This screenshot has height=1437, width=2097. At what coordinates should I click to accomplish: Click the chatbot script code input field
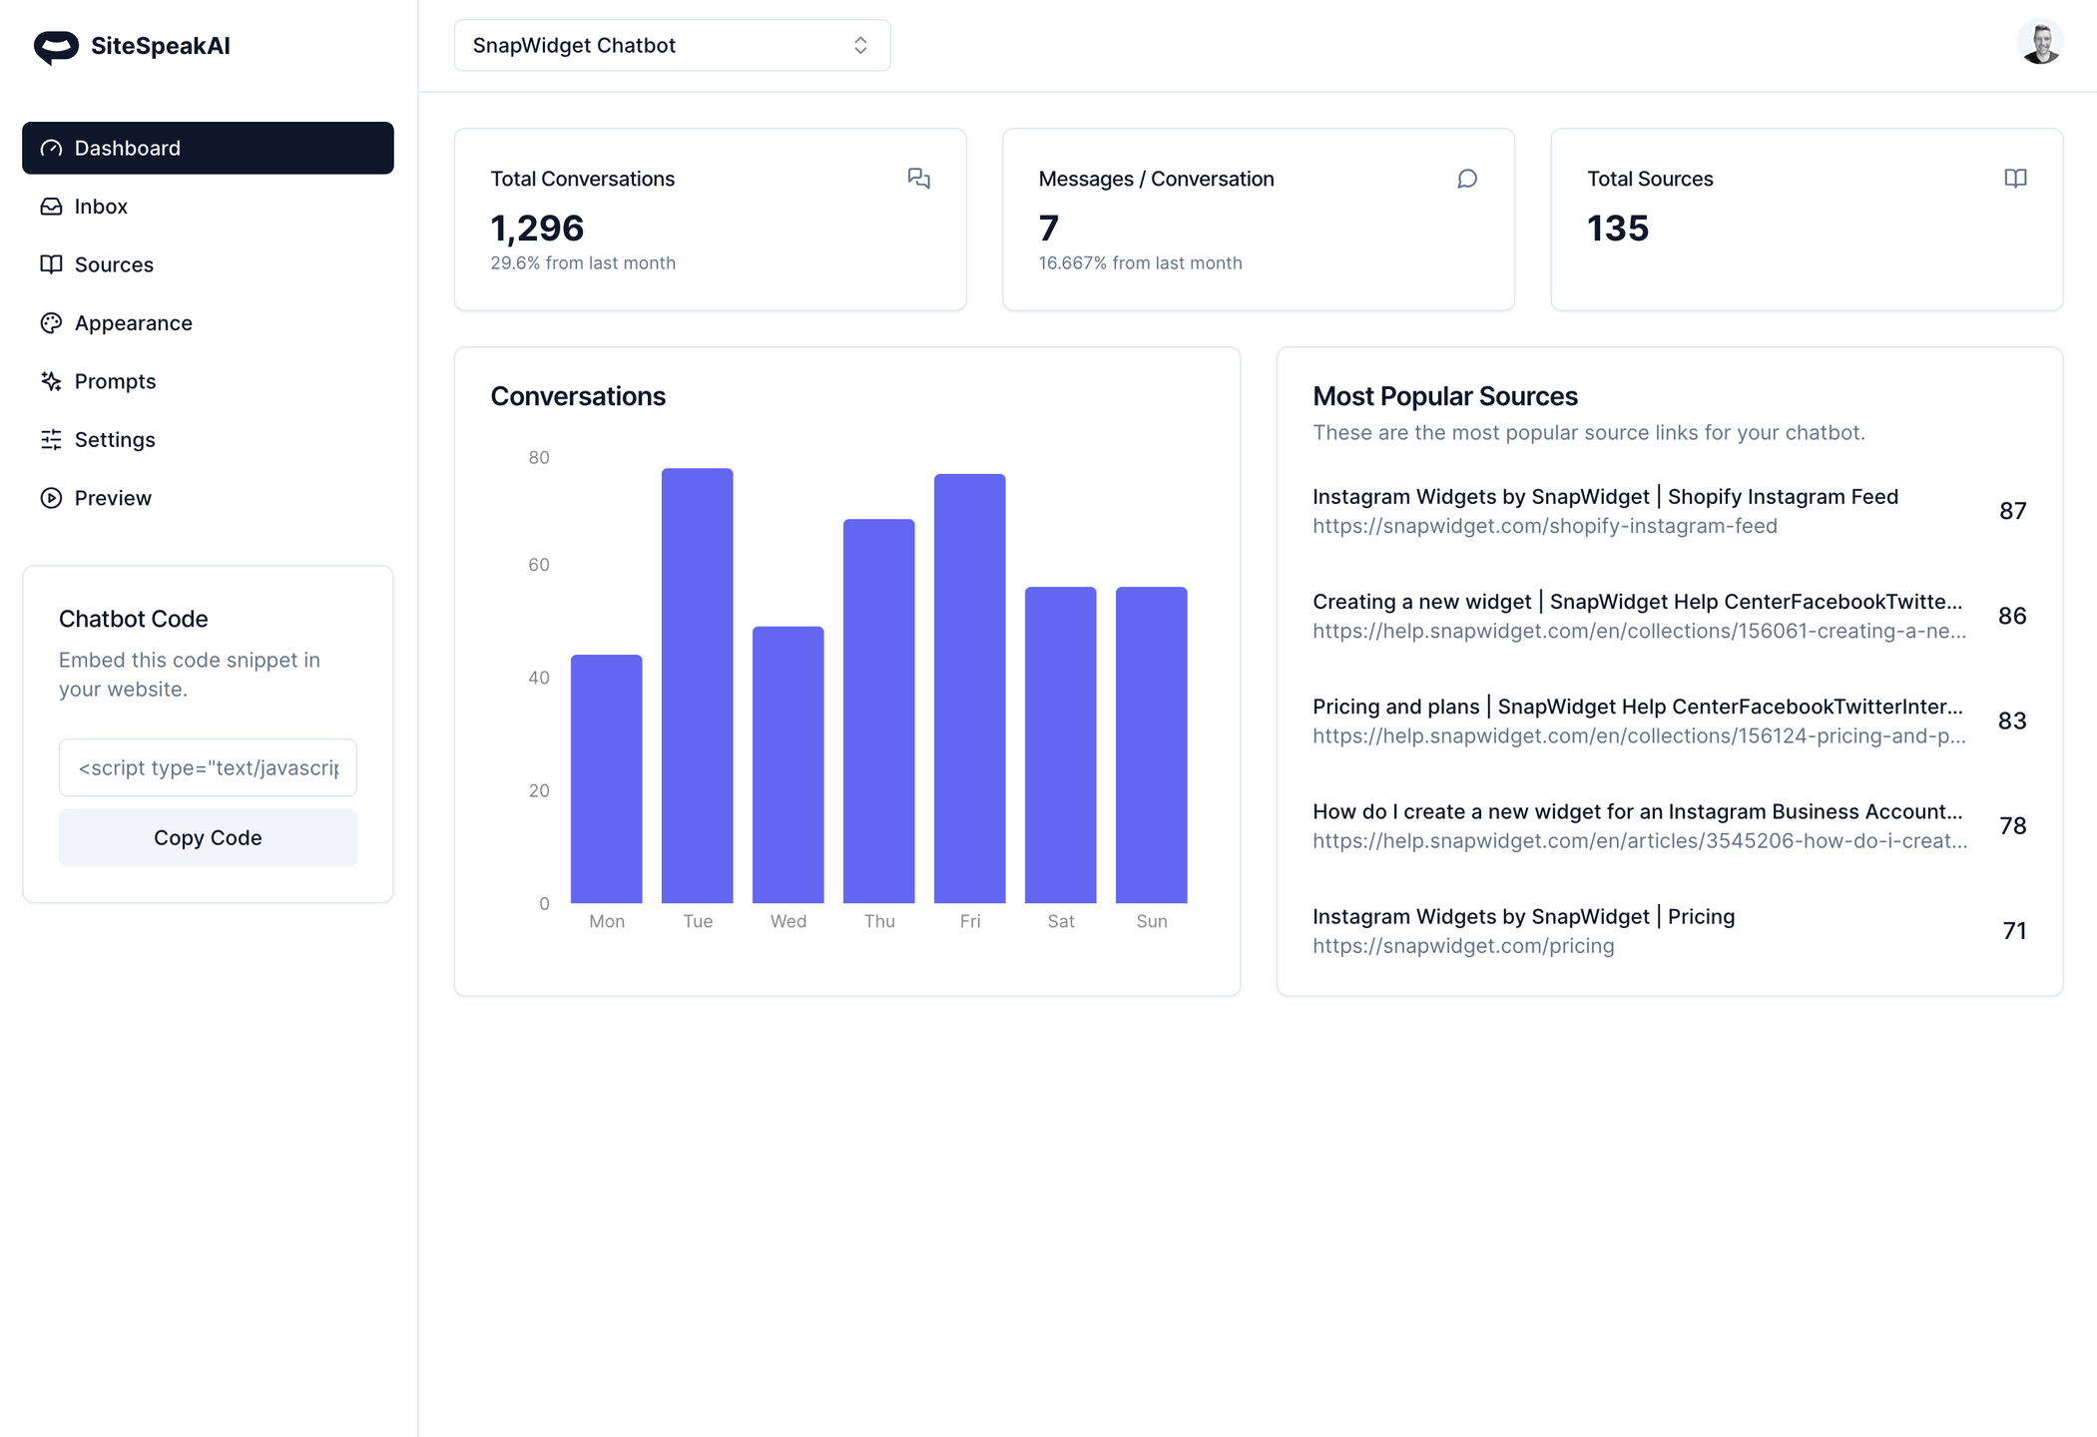click(x=208, y=767)
